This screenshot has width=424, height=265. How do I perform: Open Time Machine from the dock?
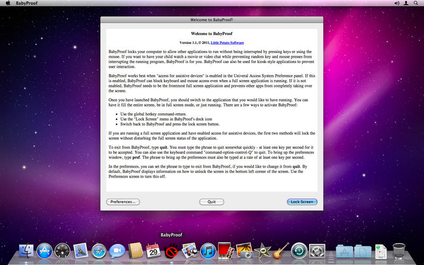(x=299, y=251)
